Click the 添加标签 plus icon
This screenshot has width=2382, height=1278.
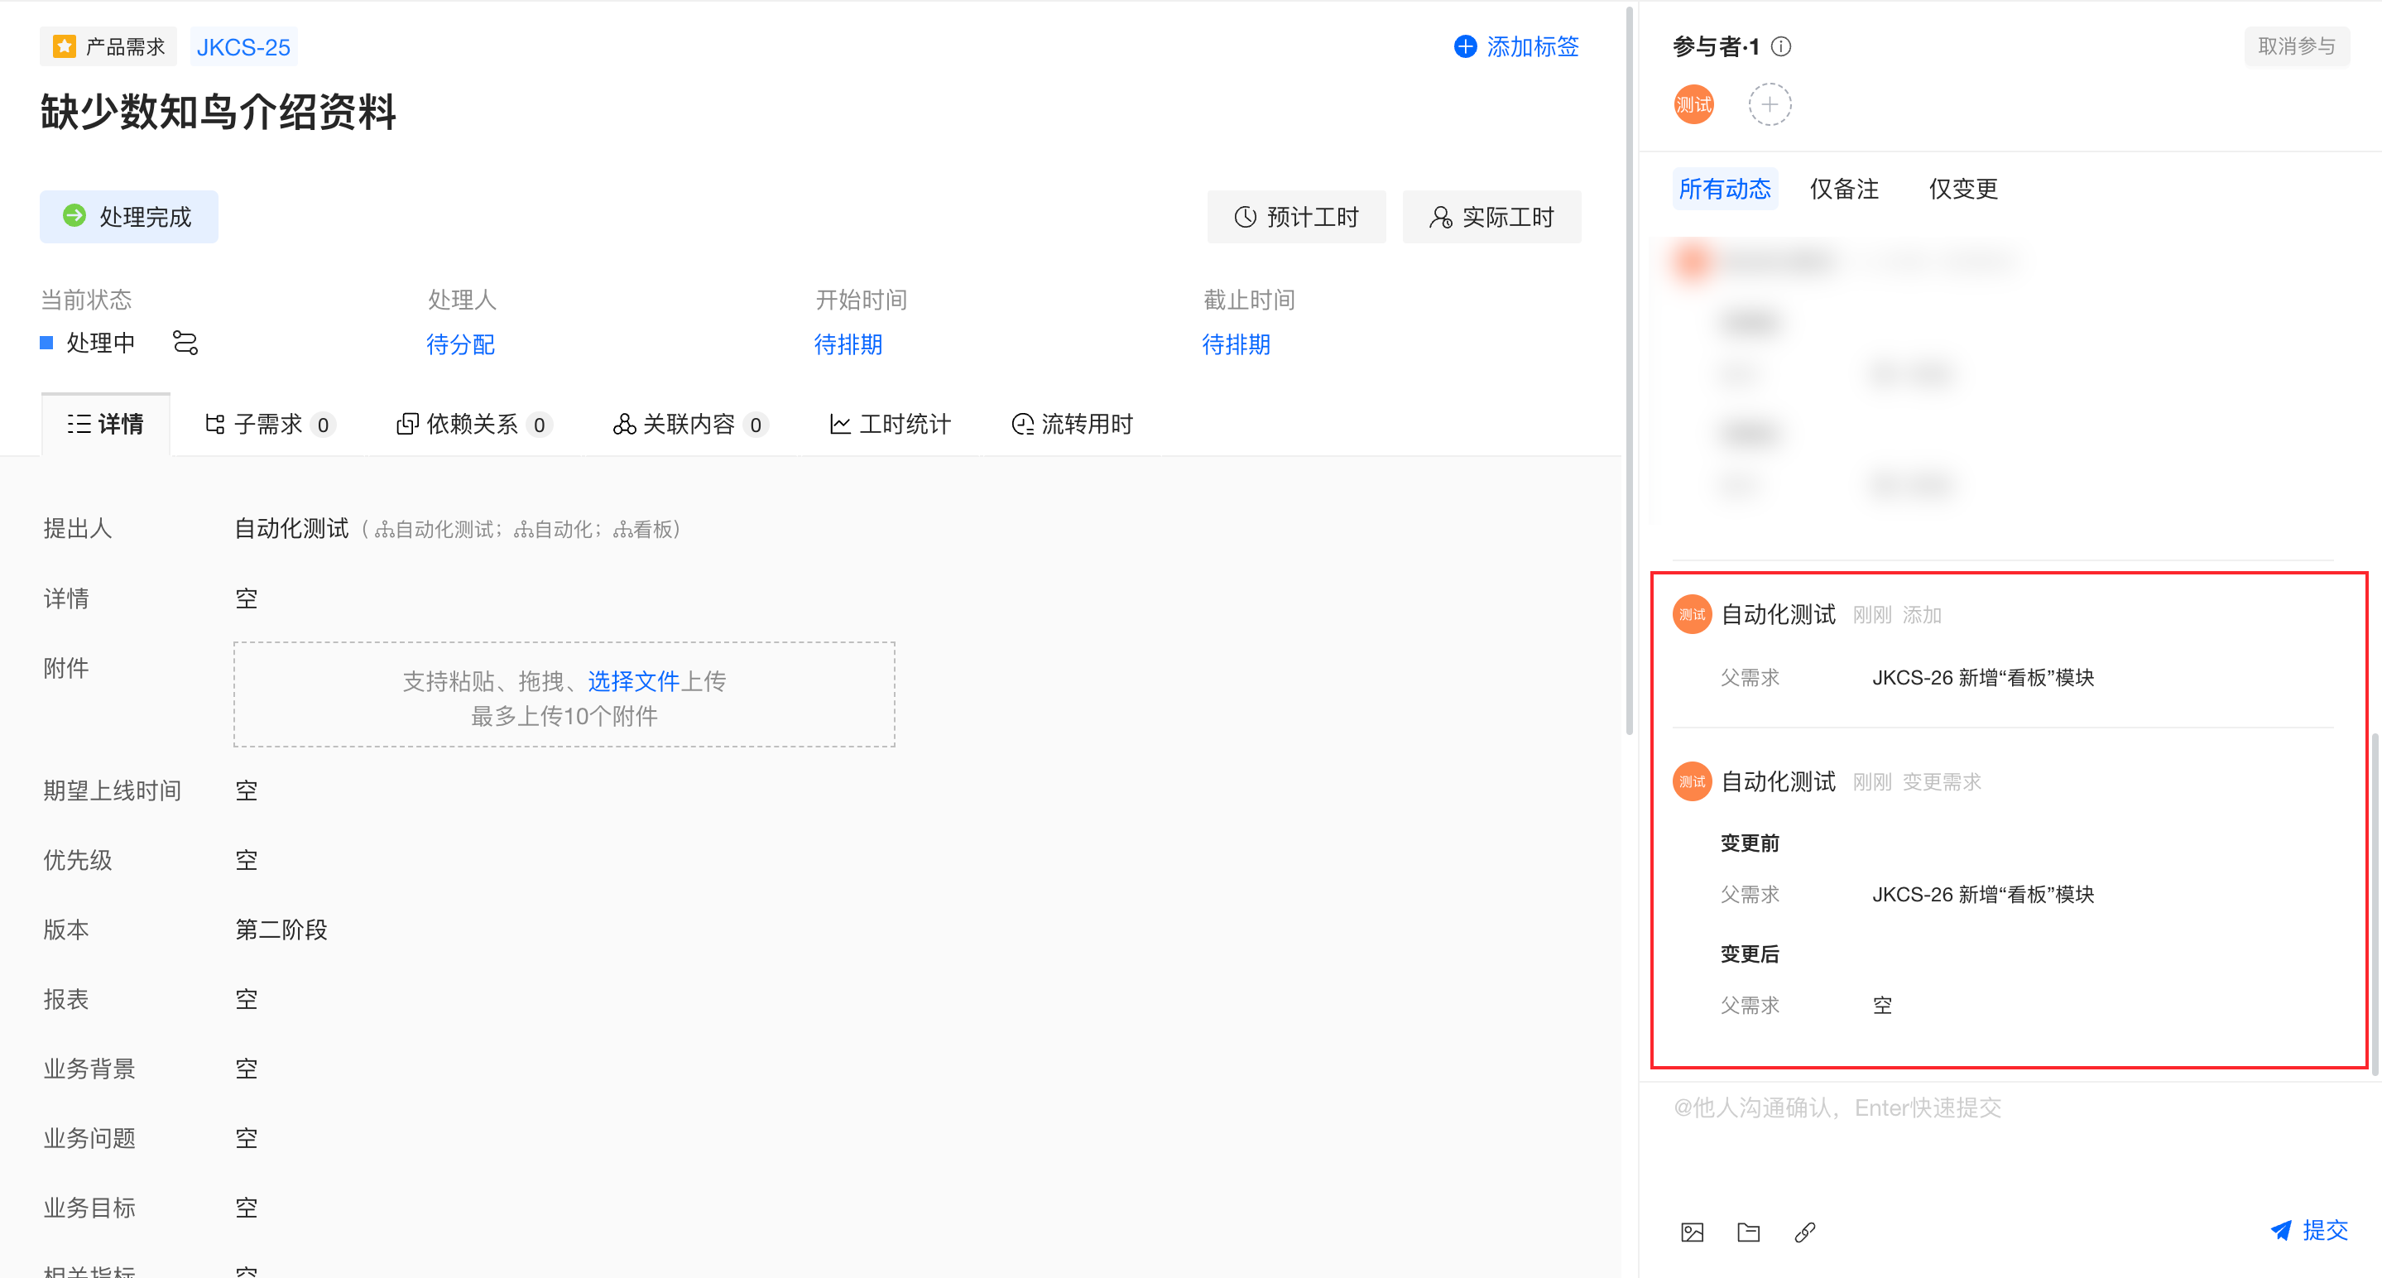pos(1465,46)
